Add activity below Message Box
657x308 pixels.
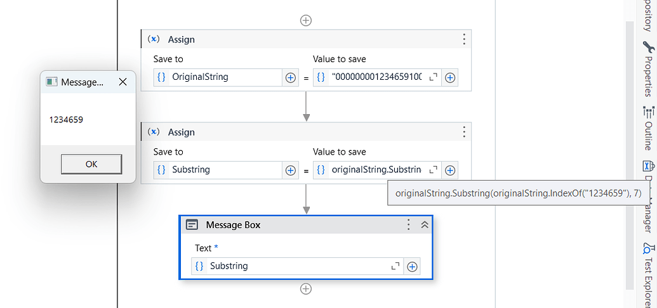pos(306,289)
